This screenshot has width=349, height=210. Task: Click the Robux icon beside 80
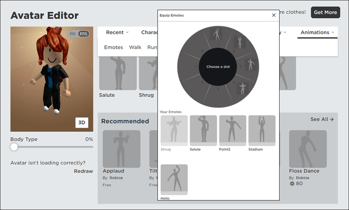[x=292, y=183]
